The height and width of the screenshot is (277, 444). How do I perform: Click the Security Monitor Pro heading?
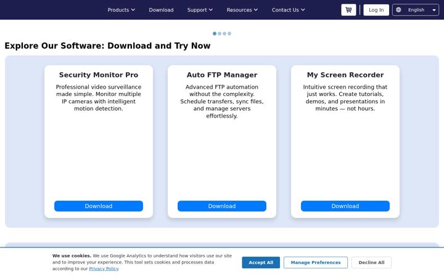point(99,75)
